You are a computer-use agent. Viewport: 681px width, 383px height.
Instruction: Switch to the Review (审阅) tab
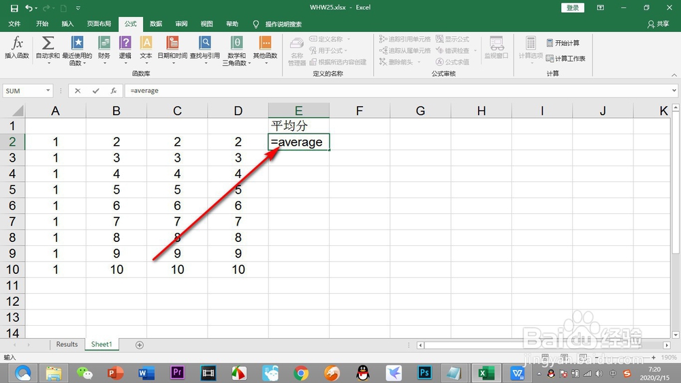point(182,24)
